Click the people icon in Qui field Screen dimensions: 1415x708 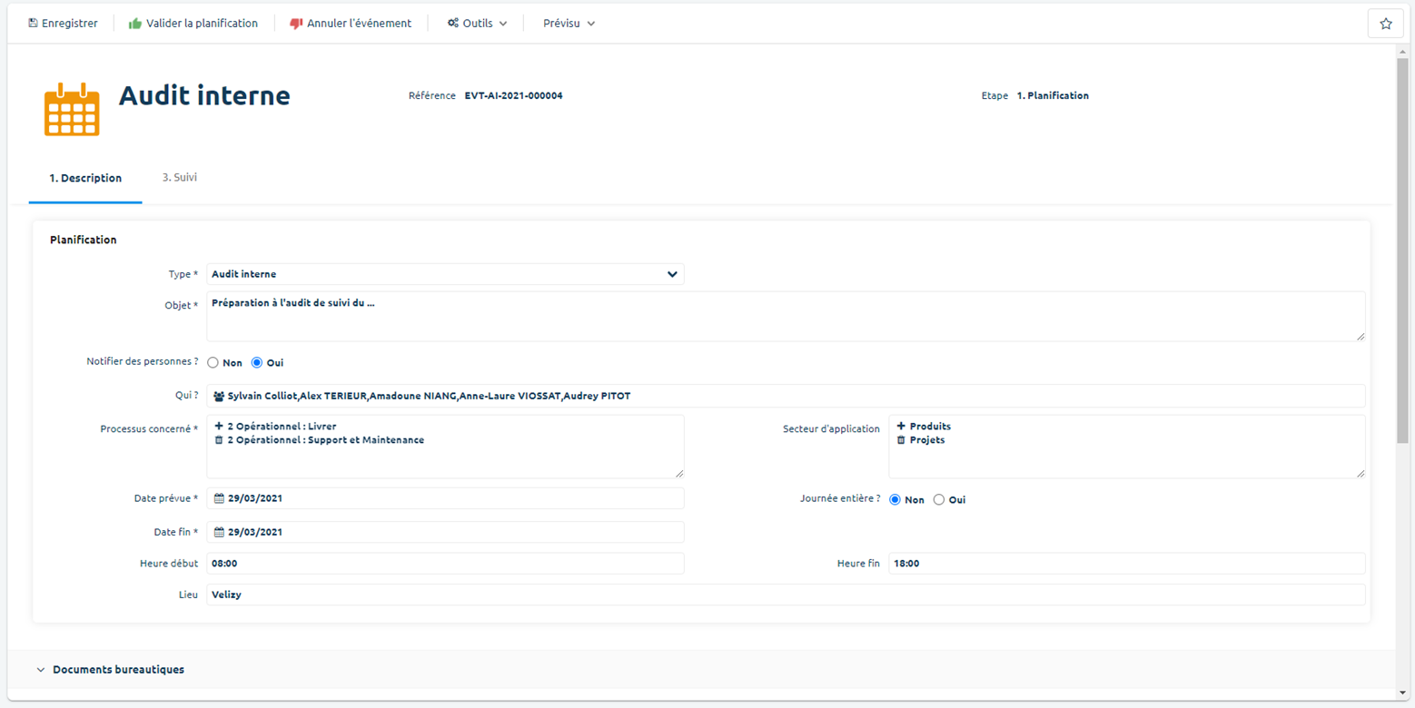click(x=219, y=396)
